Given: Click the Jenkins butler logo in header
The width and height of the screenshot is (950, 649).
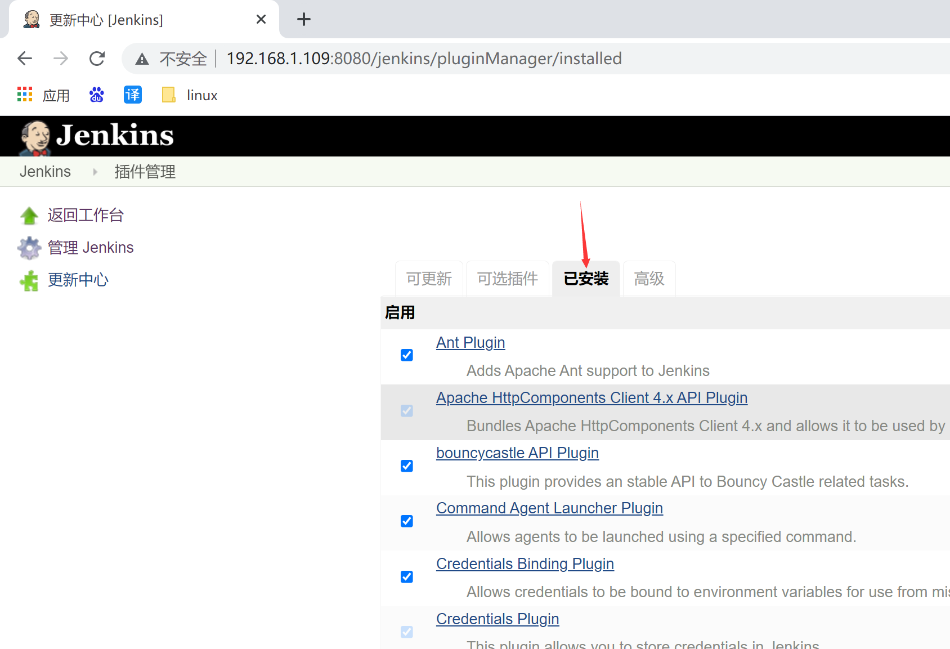Looking at the screenshot, I should (x=35, y=137).
